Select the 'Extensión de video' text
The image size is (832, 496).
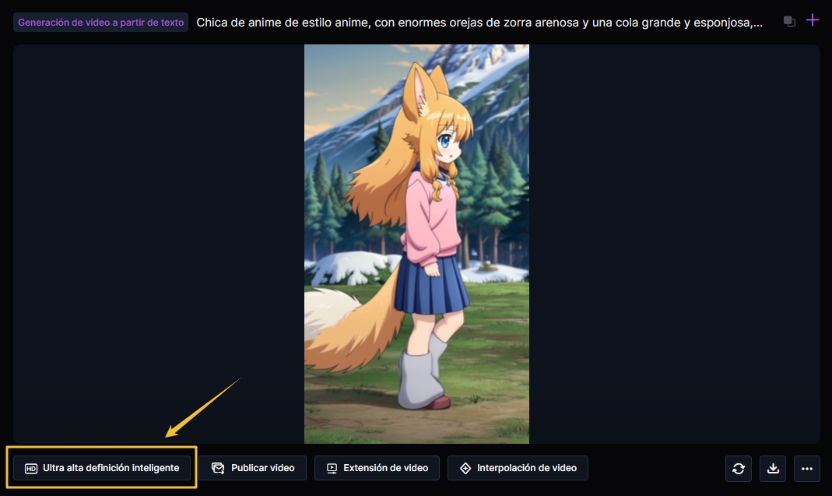click(385, 468)
